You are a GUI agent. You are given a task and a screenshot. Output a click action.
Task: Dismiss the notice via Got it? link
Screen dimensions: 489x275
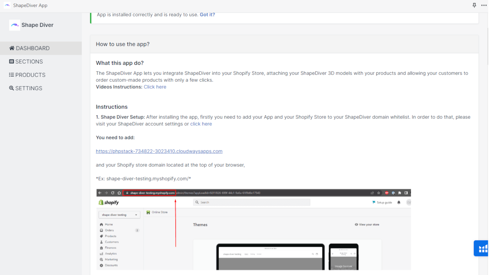[x=207, y=15]
